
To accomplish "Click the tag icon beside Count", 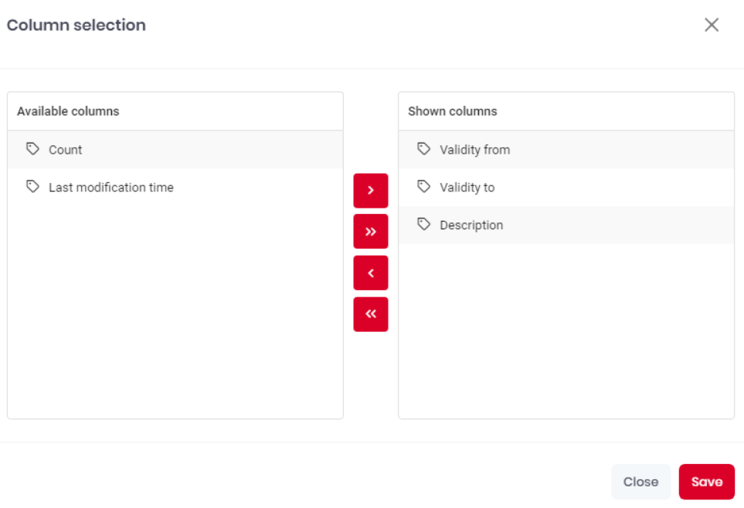I will pos(32,149).
